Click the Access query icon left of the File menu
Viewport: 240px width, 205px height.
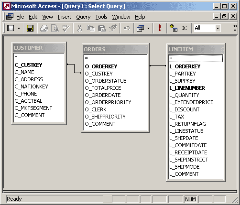point(10,17)
